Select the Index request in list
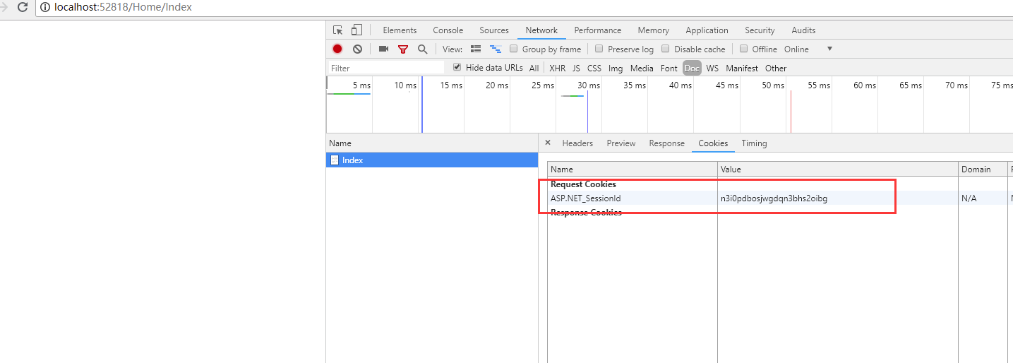1013x363 pixels. coord(353,160)
